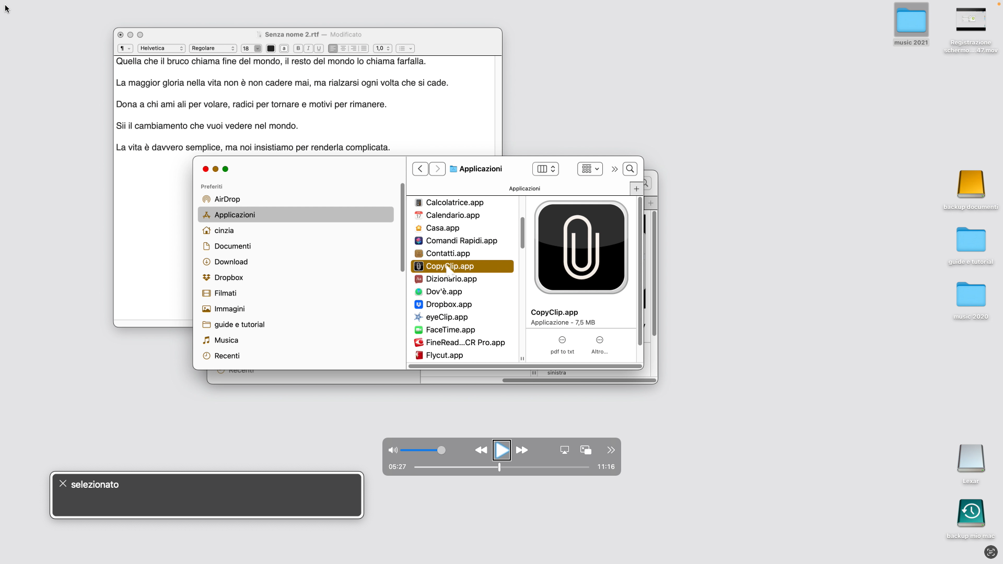The image size is (1003, 564).
Task: Select FaceTime.app icon in list
Action: (418, 330)
